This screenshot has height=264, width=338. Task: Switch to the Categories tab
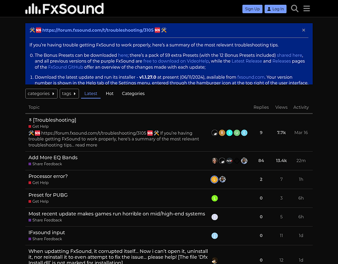(133, 93)
